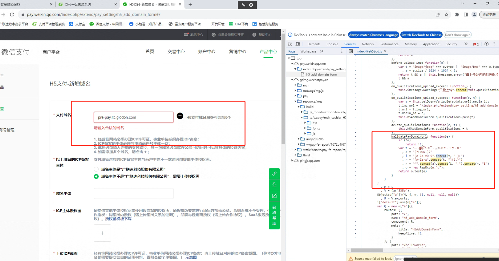This screenshot has width=499, height=261.
Task: Expand the fonts folder arrow
Action: (x=305, y=128)
